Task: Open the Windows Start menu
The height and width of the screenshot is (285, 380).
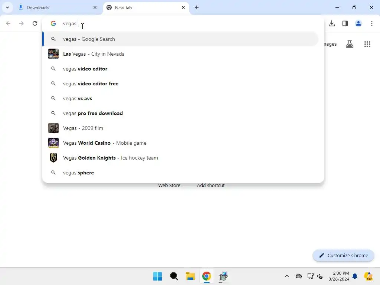Action: (x=157, y=276)
